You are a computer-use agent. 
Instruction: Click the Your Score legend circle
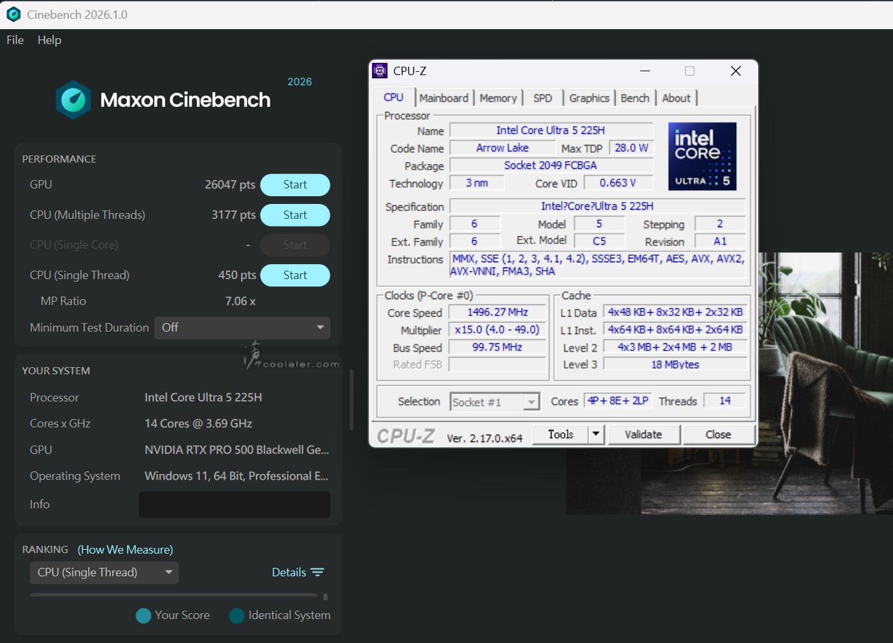(x=143, y=615)
